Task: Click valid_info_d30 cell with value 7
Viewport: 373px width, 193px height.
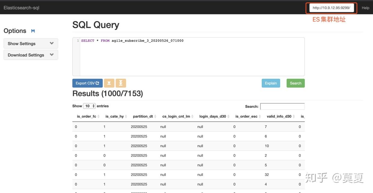Action: pyautogui.click(x=266, y=127)
